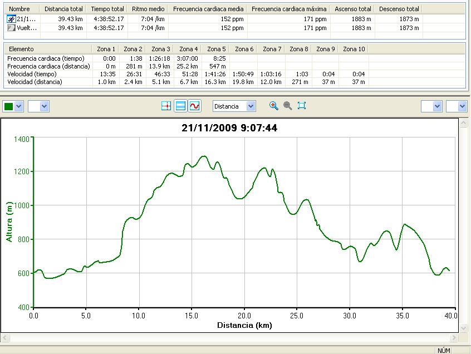This screenshot has height=354, width=471.
Task: Click the horizontal scrollbar right arrow
Action: click(454, 338)
